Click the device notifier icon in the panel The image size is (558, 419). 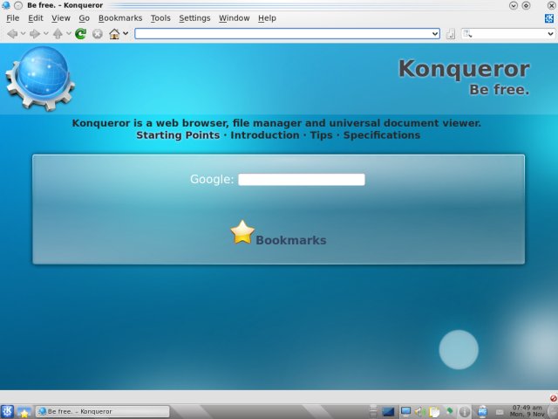tap(482, 411)
